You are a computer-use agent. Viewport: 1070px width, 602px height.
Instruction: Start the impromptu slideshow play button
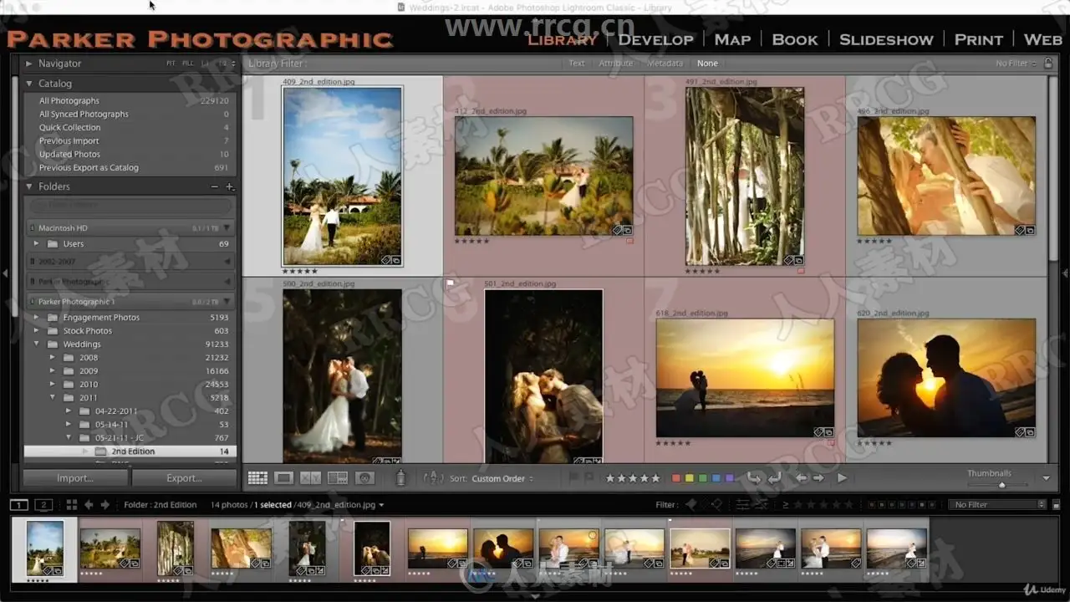tap(842, 478)
